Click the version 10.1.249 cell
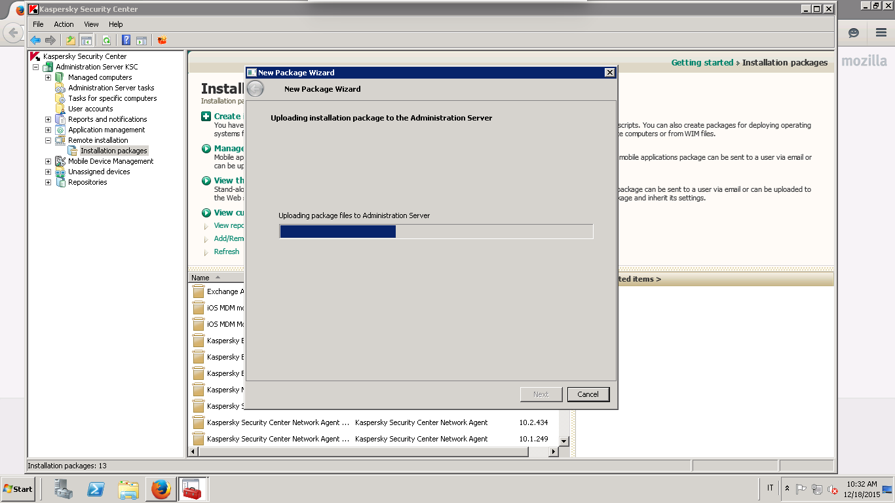Screen dimensions: 895x503 tap(533, 439)
